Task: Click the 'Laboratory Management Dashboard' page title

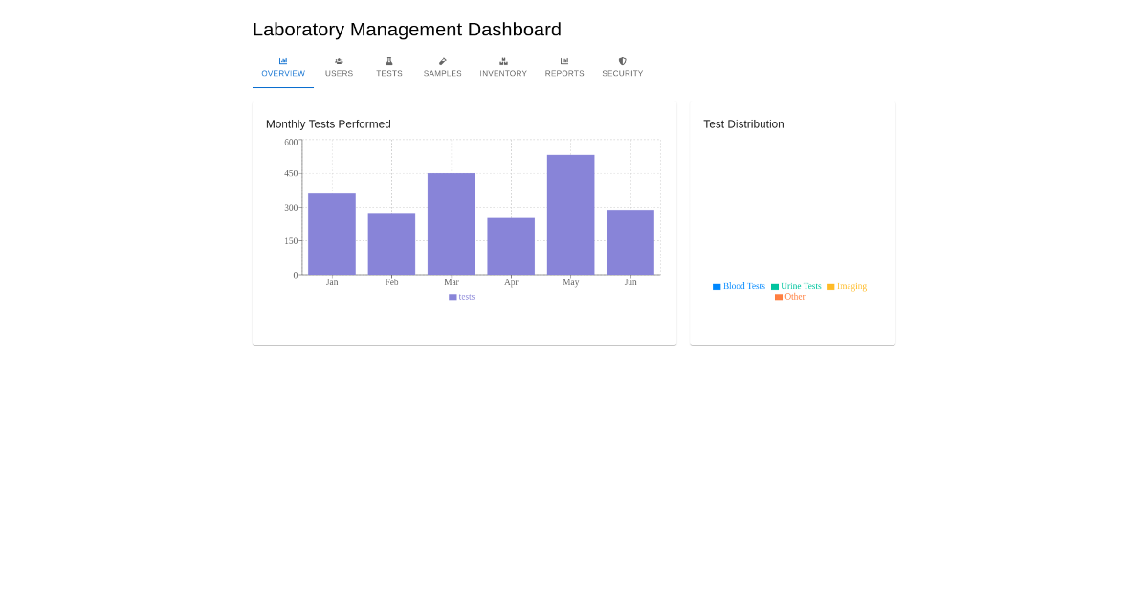Action: tap(407, 30)
